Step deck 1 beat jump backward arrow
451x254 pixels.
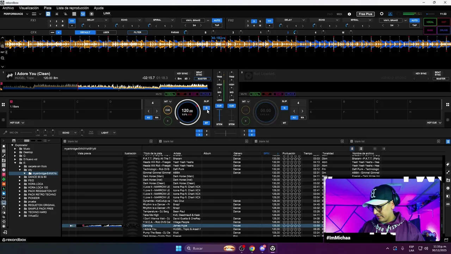point(148,111)
